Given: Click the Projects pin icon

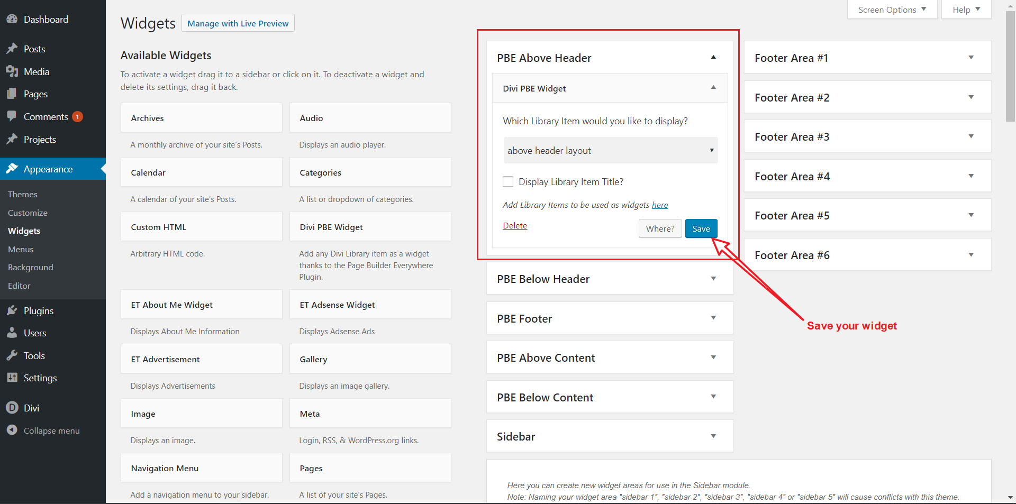Looking at the screenshot, I should [12, 139].
